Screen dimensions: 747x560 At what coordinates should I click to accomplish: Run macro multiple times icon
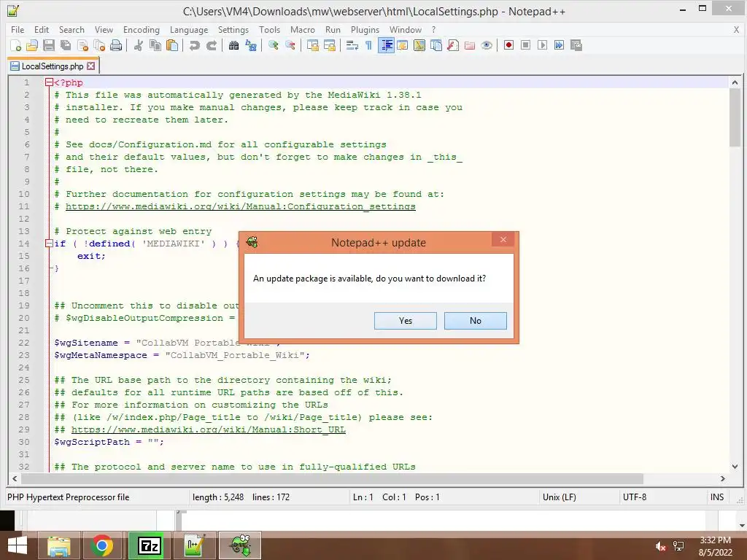(560, 45)
